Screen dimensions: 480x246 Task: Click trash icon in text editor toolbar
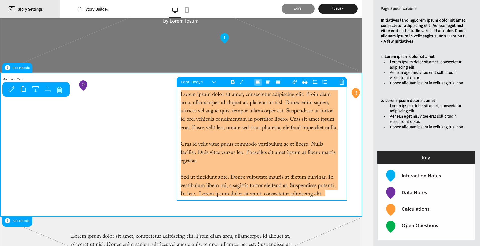point(342,82)
